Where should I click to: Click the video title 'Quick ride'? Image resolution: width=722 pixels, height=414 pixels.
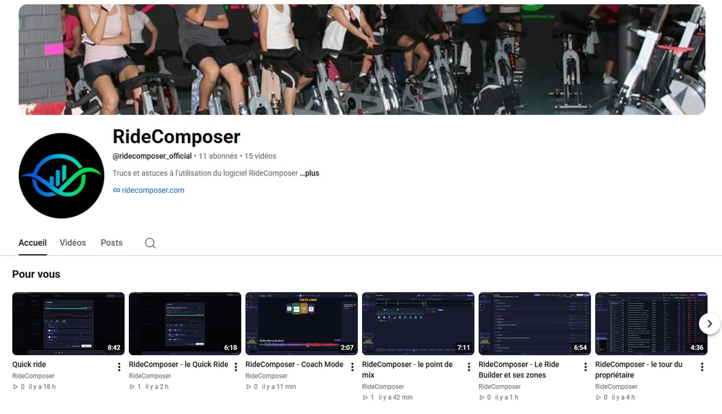[x=29, y=365]
